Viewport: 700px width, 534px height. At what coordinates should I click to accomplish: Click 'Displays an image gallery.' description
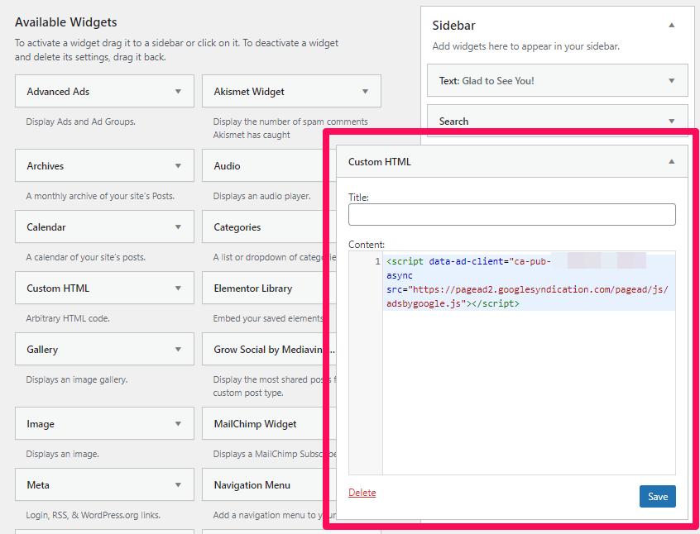click(x=77, y=379)
